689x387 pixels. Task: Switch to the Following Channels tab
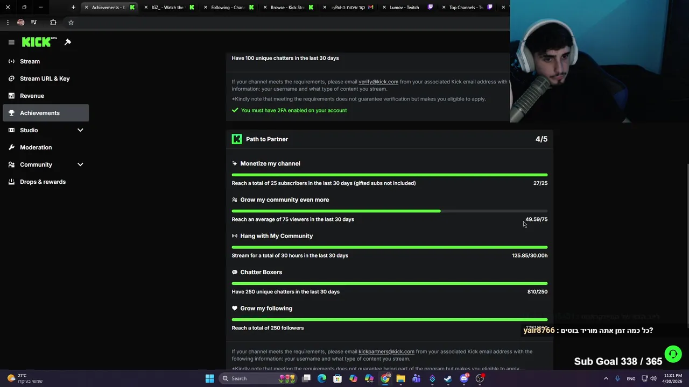(229, 8)
